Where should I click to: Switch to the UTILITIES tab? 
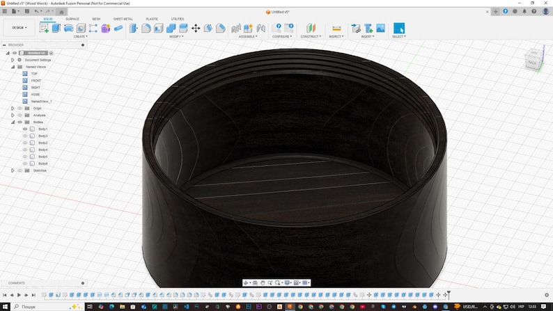point(178,19)
